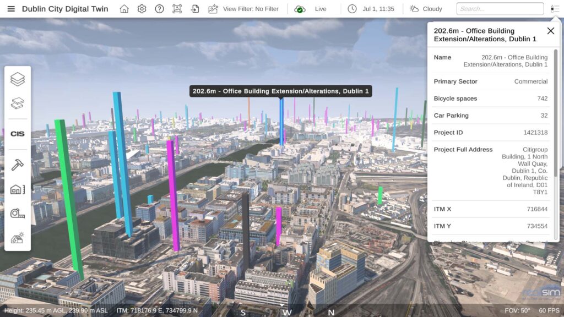Select the tape measure tool
Image resolution: width=564 pixels, height=317 pixels.
(17, 214)
